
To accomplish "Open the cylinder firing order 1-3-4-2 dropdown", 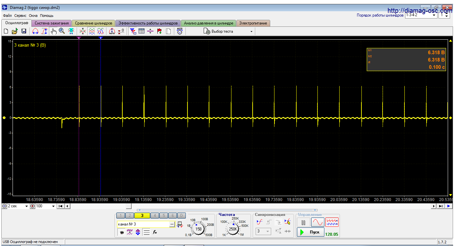I will pyautogui.click(x=421, y=15).
